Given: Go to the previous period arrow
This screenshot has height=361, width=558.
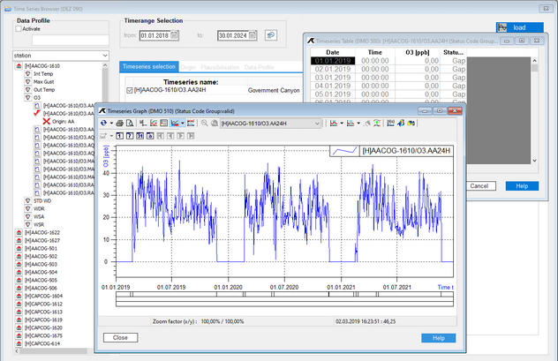Looking at the screenshot, I should (170, 136).
